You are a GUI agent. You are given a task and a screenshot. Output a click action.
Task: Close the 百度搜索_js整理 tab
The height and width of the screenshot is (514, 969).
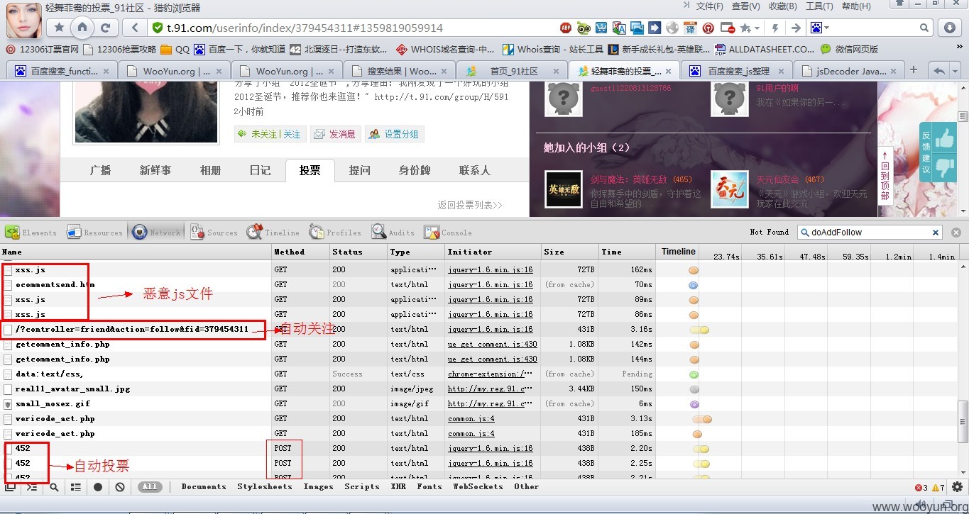(780, 71)
